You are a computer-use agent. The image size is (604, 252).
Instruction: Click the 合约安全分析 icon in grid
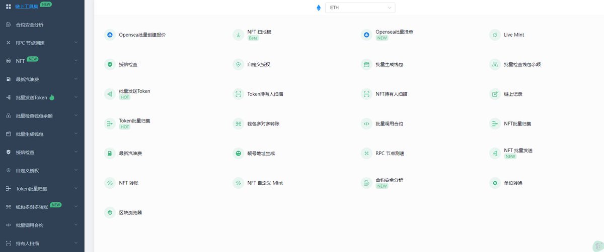(366, 183)
